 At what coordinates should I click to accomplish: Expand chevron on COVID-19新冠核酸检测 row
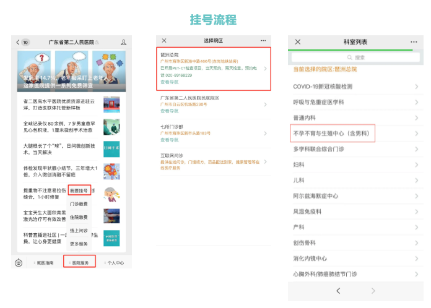pos(417,87)
